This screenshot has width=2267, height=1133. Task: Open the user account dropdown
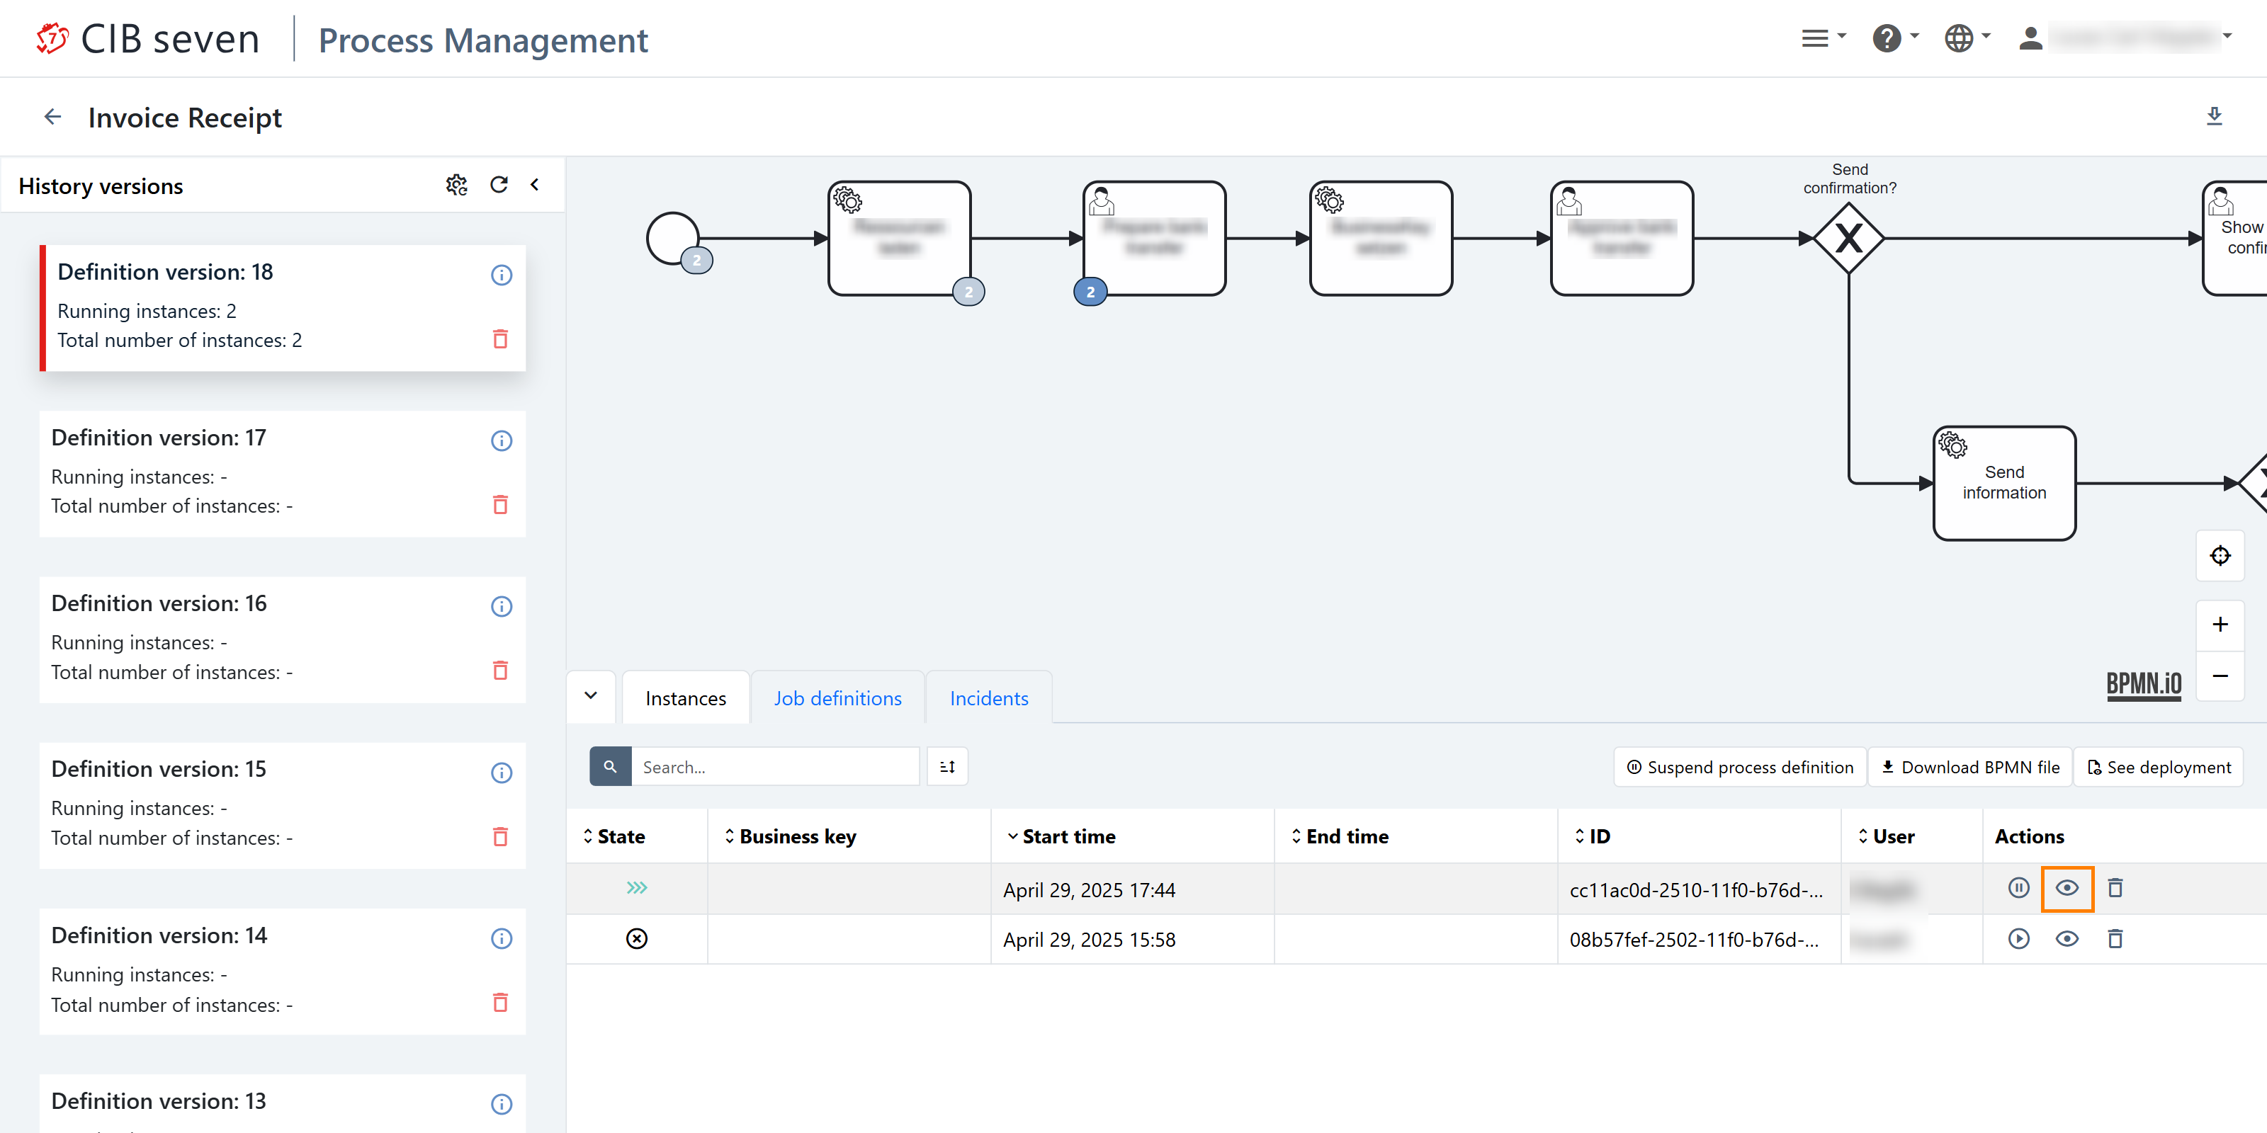2125,39
